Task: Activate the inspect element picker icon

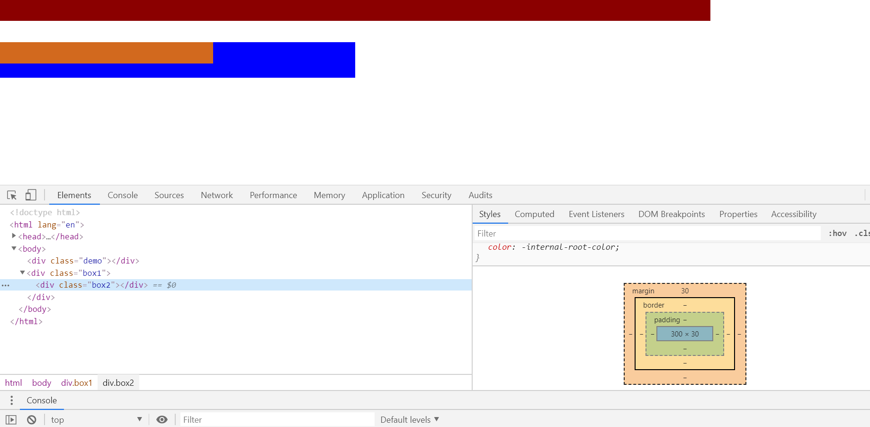Action: point(12,195)
